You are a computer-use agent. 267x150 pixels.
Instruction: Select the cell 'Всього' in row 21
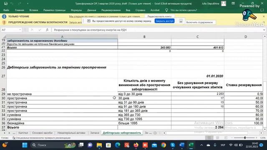pos(62,47)
